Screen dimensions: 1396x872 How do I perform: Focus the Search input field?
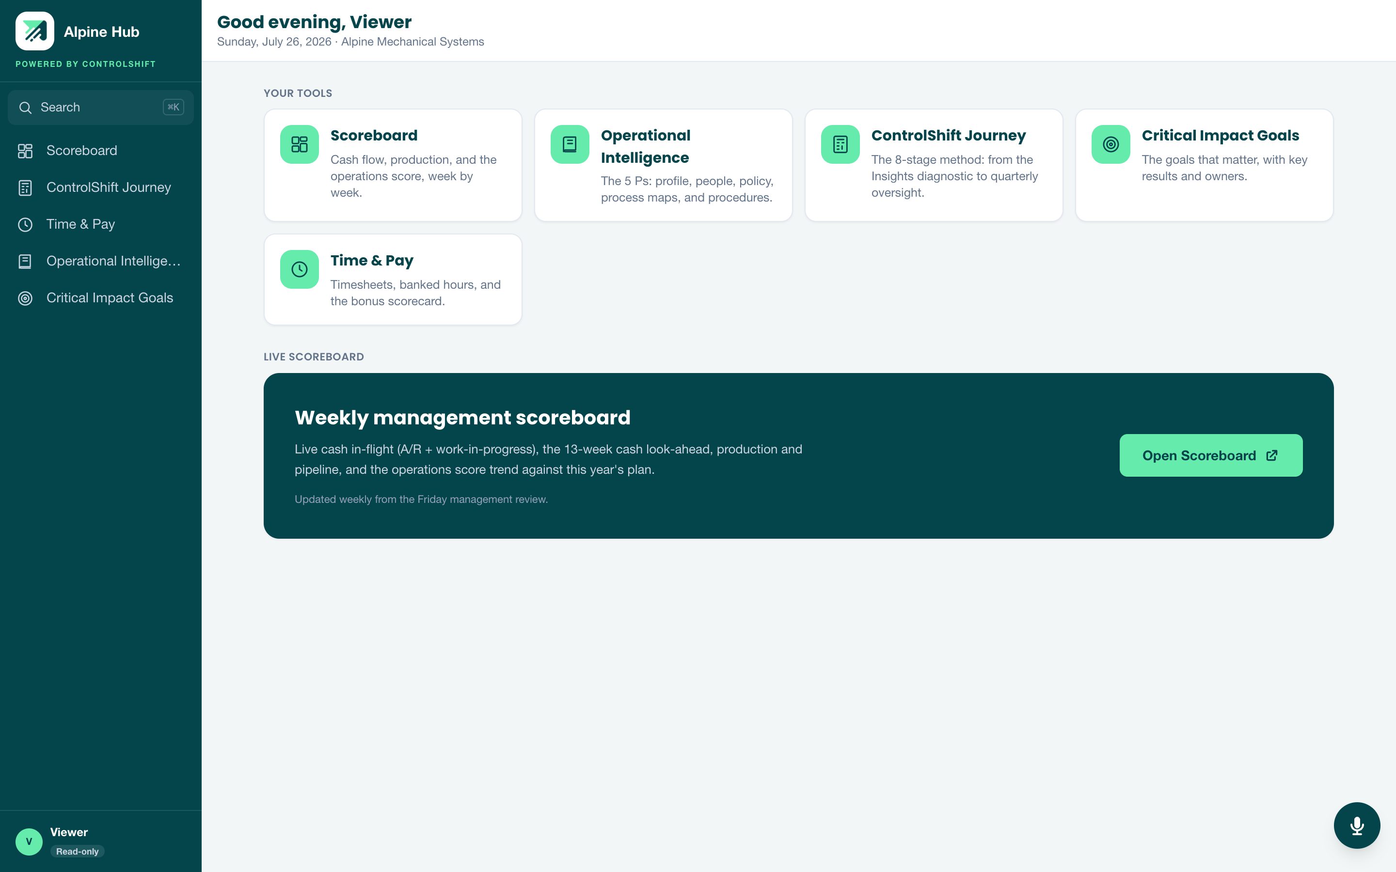point(101,107)
